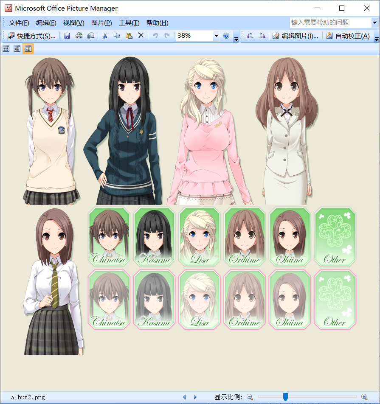Switch to Thumbnail view icon

click(x=6, y=49)
